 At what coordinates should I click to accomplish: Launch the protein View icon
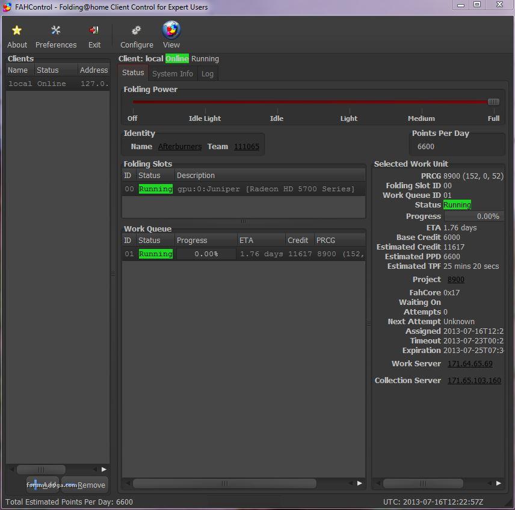pos(171,29)
